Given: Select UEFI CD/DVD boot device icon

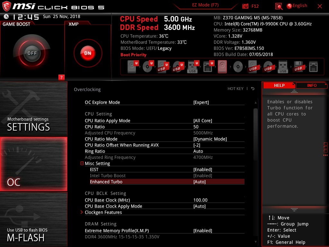Looking at the screenshot, I should click(x=148, y=67).
